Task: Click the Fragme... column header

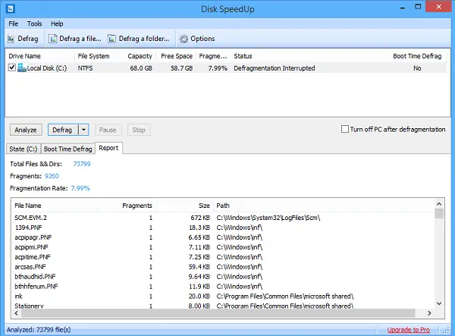Action: pos(213,56)
